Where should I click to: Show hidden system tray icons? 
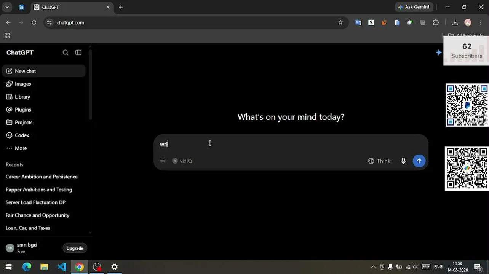pos(373,267)
